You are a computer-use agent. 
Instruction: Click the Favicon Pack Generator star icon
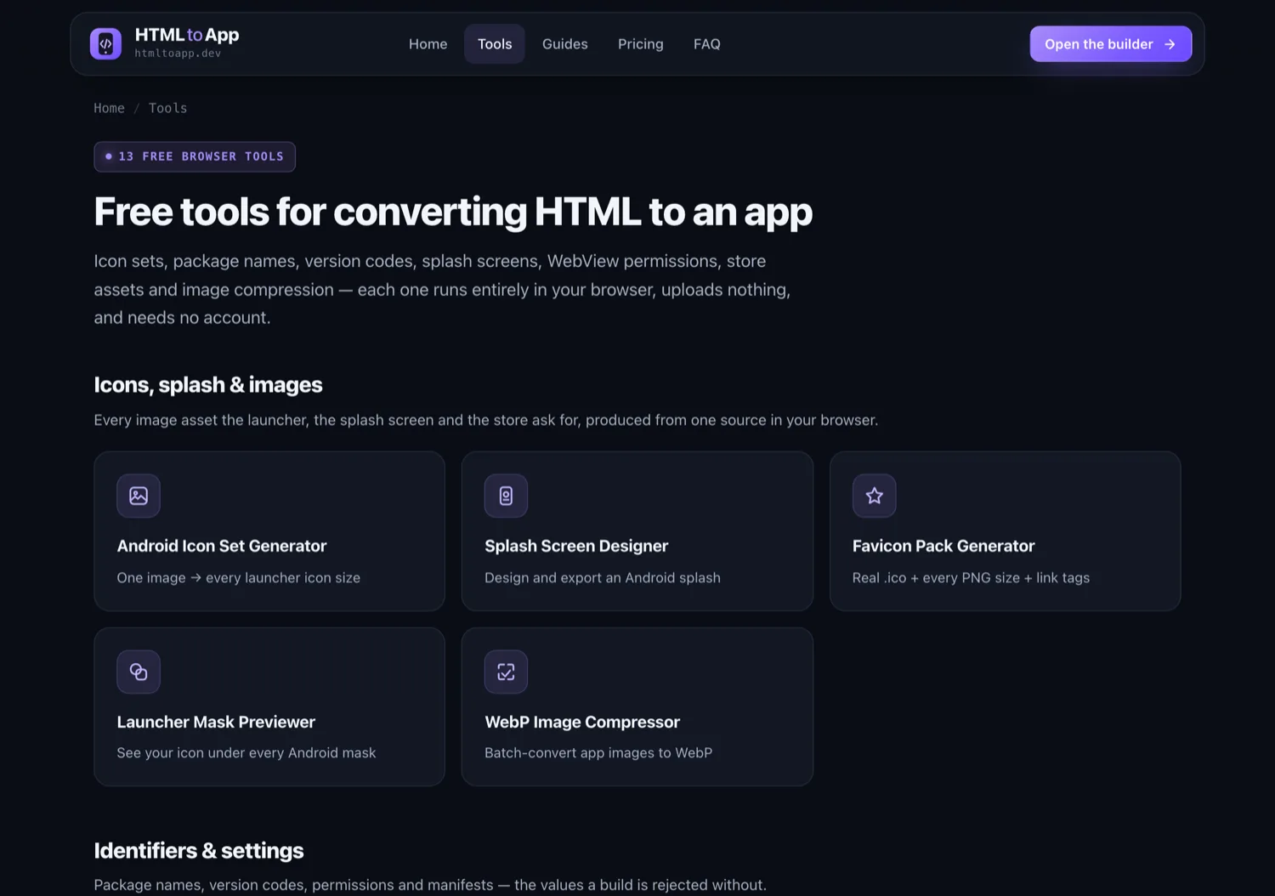click(x=874, y=496)
